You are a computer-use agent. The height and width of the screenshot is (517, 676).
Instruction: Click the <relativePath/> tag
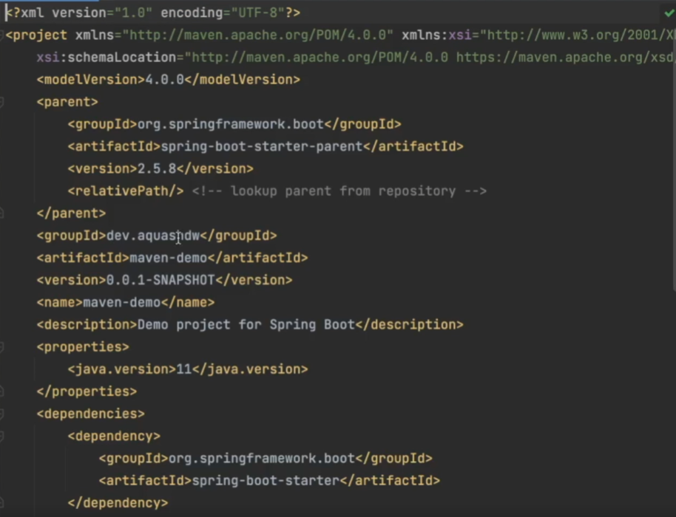[126, 191]
